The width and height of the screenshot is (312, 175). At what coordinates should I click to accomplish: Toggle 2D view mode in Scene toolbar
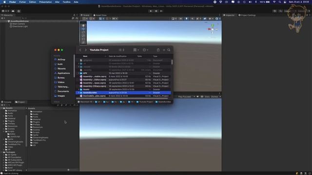pyautogui.click(x=181, y=18)
